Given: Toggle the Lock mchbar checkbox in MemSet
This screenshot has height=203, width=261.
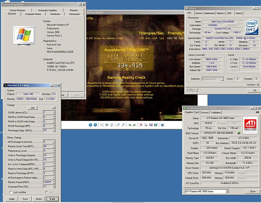Looking at the screenshot, I should pos(11,192).
